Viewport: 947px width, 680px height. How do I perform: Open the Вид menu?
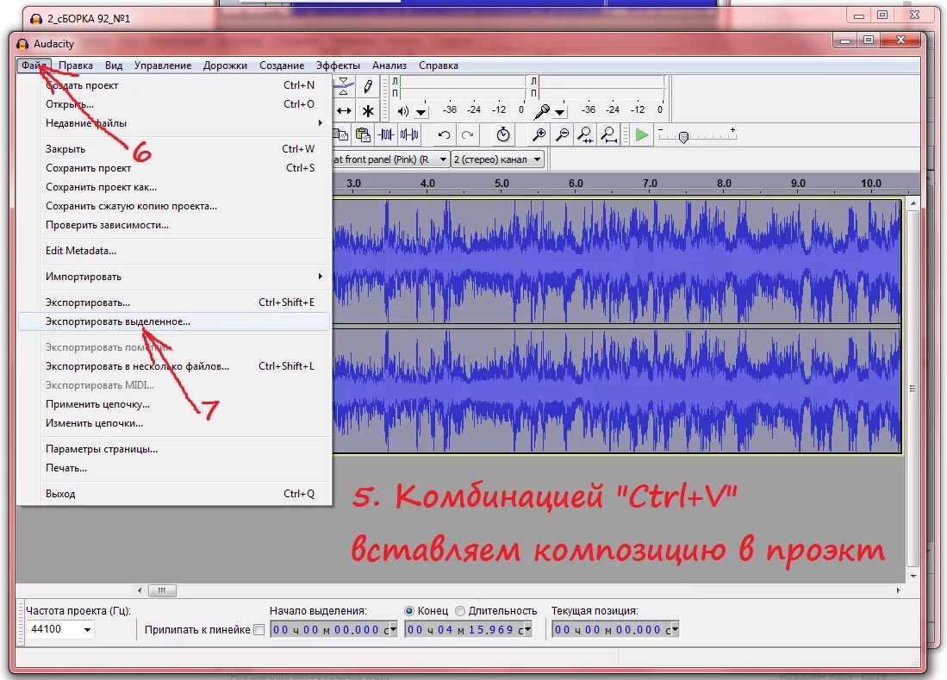[114, 66]
